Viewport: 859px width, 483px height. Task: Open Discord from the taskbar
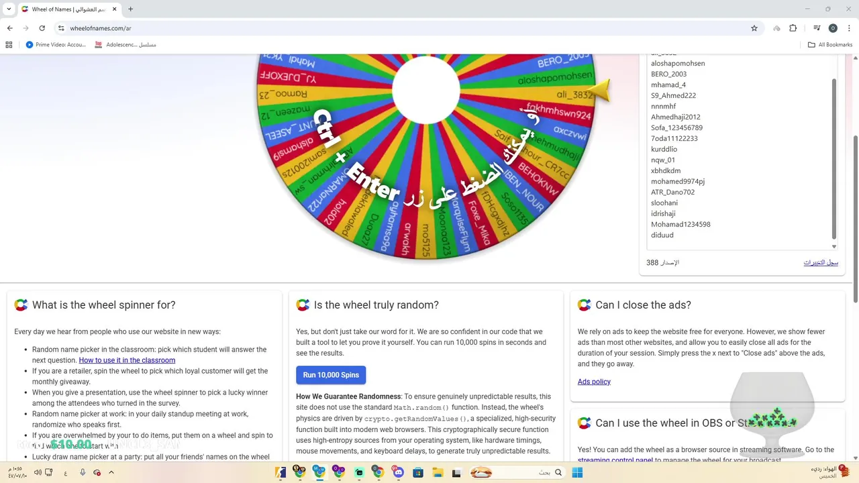point(399,473)
